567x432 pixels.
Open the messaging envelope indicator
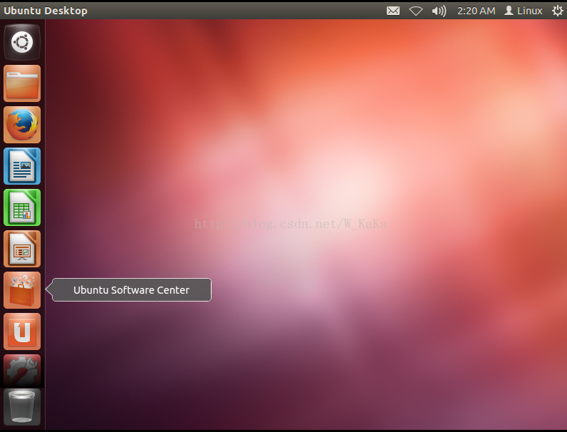[x=393, y=11]
